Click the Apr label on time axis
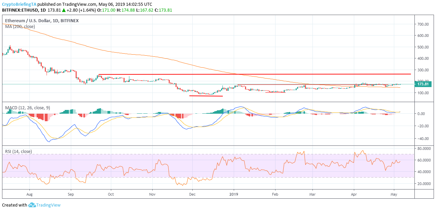The image size is (436, 211). coord(354,194)
